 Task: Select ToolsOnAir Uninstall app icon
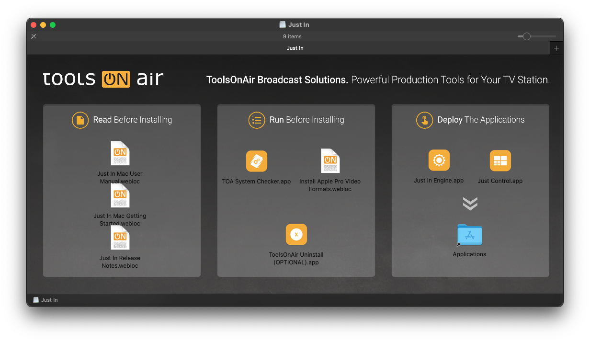pyautogui.click(x=296, y=234)
